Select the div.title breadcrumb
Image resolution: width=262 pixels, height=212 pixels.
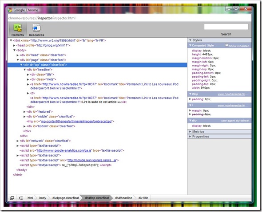[143, 198]
